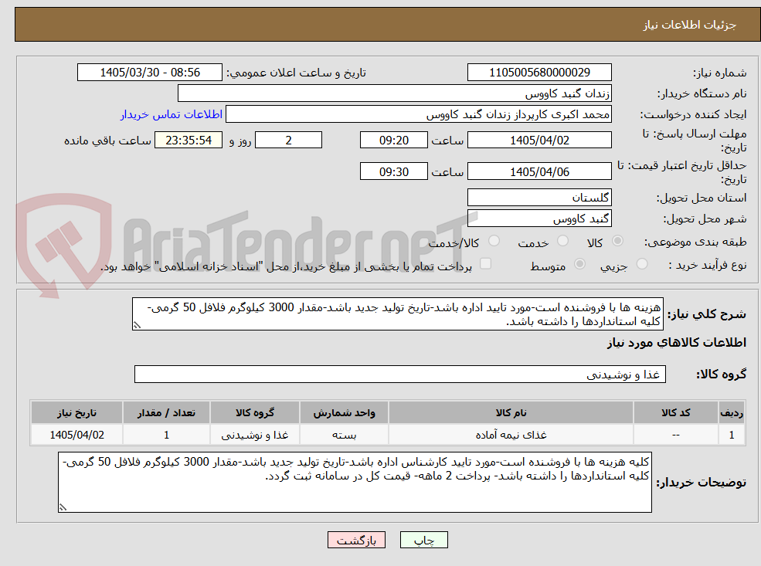Click the remaining days field showing 2
761x566 pixels.
point(288,141)
